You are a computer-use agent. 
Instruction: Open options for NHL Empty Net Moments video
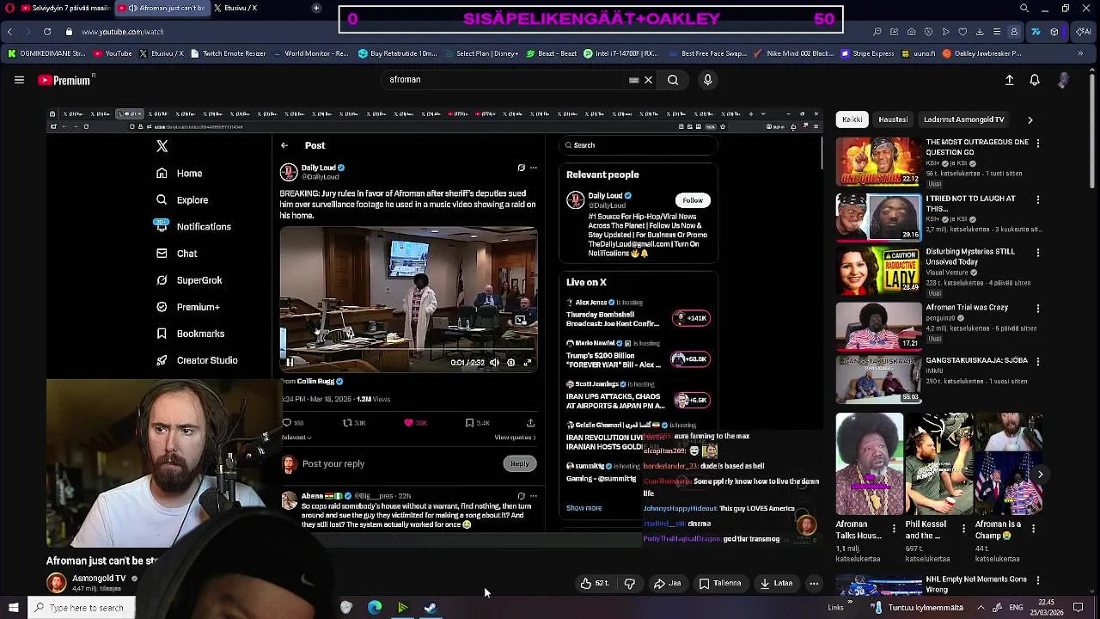1038,580
